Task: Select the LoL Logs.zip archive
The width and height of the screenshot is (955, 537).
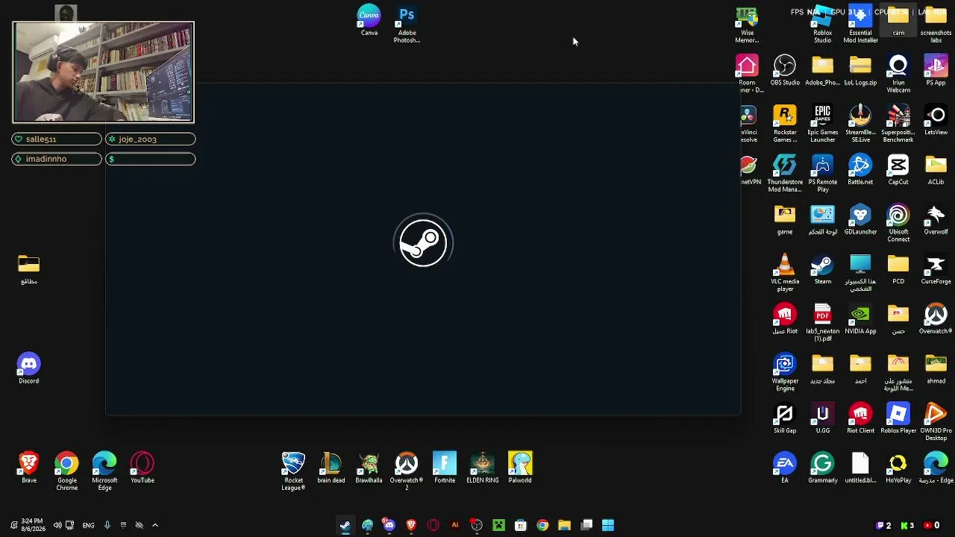Action: point(860,71)
